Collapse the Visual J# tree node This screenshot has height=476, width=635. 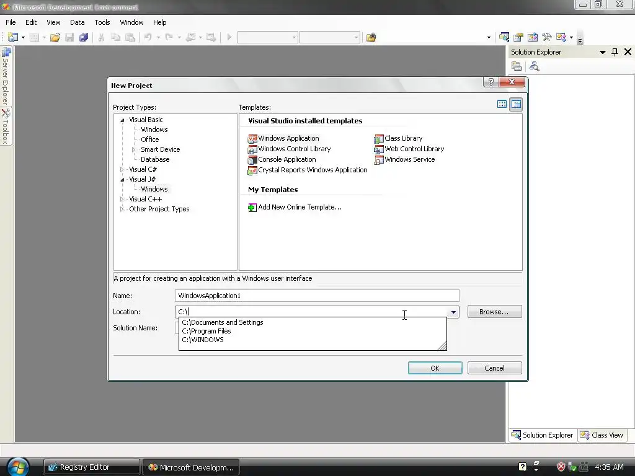click(x=122, y=179)
